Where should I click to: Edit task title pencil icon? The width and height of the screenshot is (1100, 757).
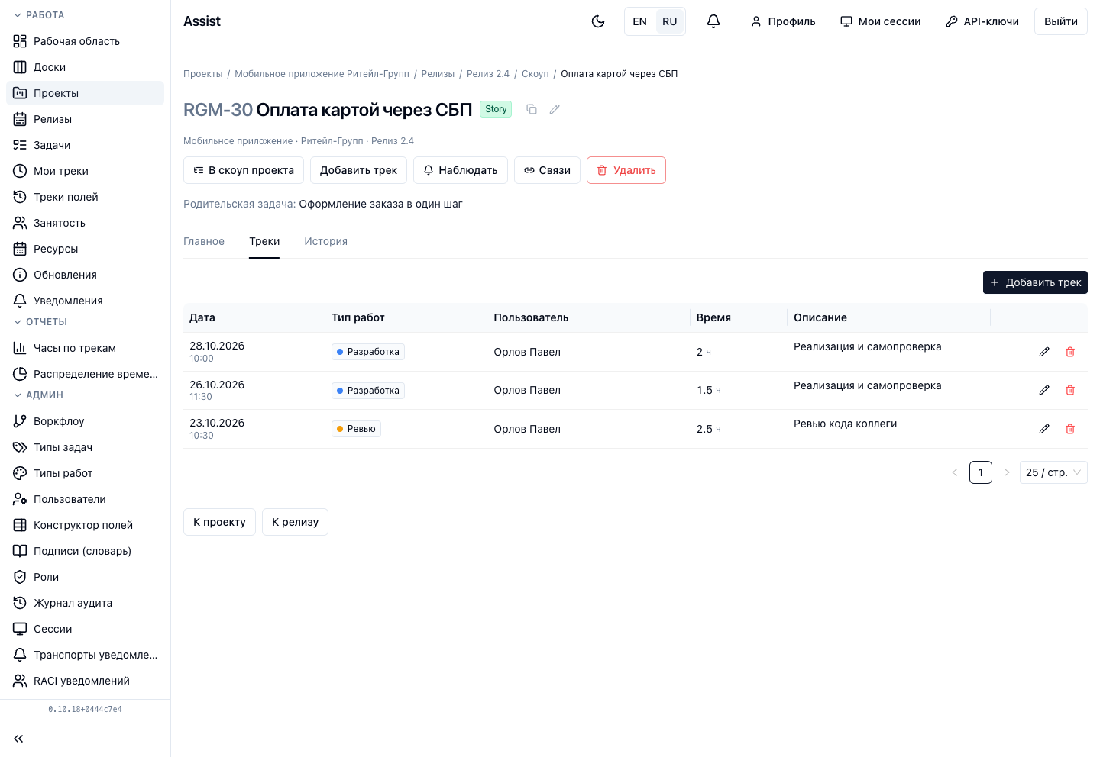(555, 109)
